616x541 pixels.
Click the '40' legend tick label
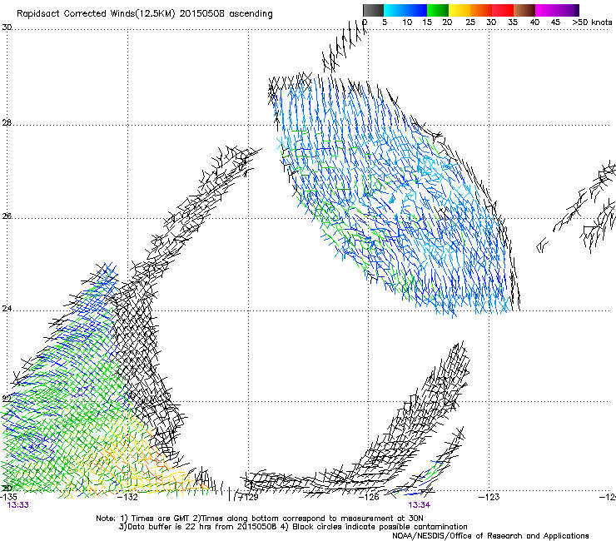coord(534,22)
